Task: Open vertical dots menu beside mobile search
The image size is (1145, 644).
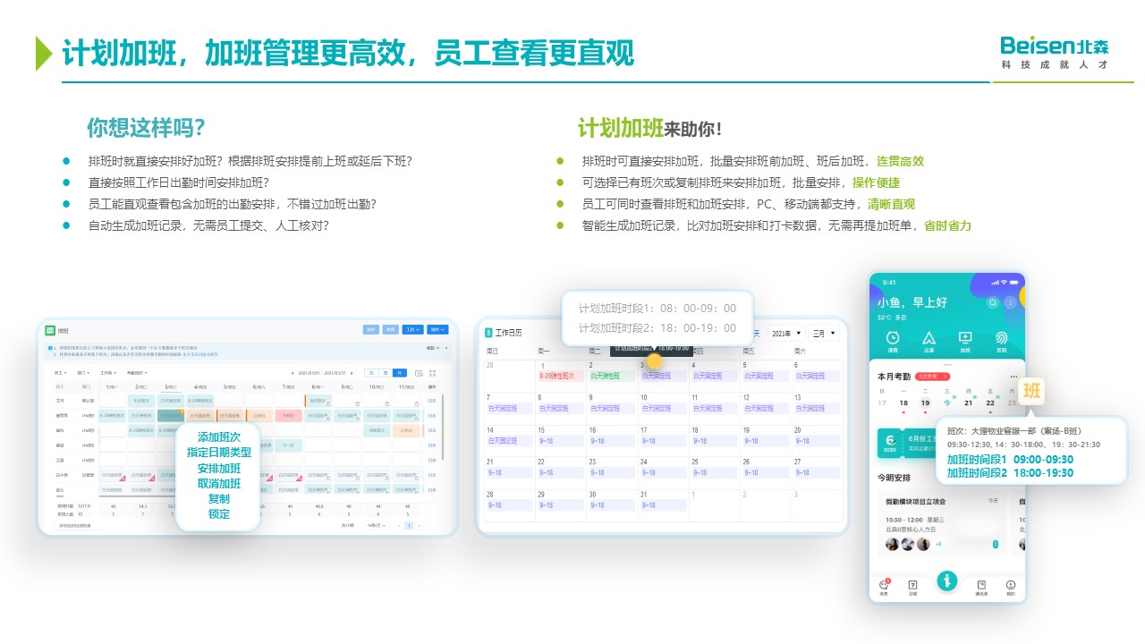Action: [1010, 302]
